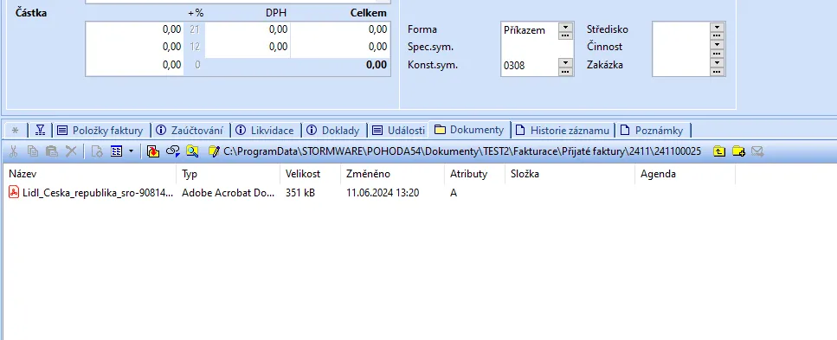Click the PDF icon of the Lidl document
Image resolution: width=837 pixels, height=340 pixels.
[14, 193]
